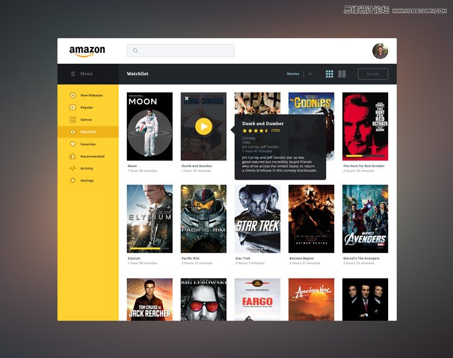The image size is (453, 358).
Task: Open The Goonies poster
Action: click(x=311, y=103)
